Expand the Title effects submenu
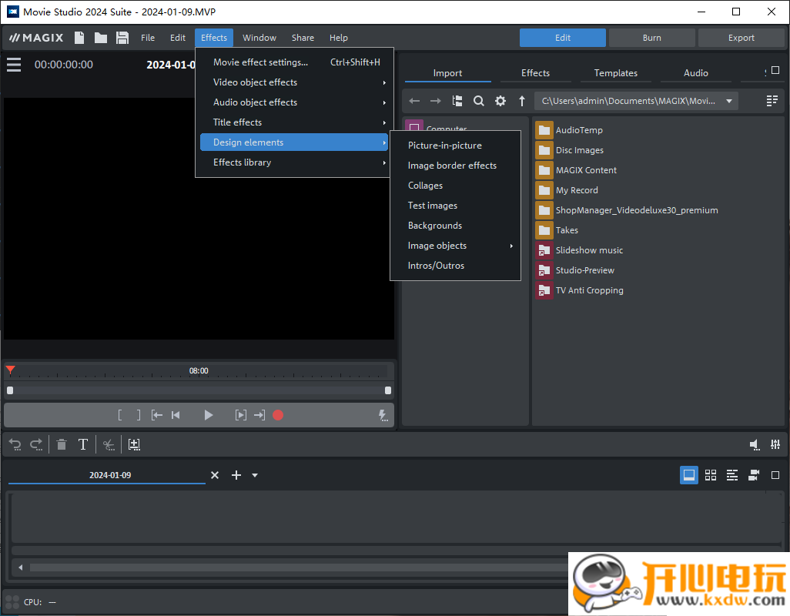790x616 pixels. tap(294, 122)
